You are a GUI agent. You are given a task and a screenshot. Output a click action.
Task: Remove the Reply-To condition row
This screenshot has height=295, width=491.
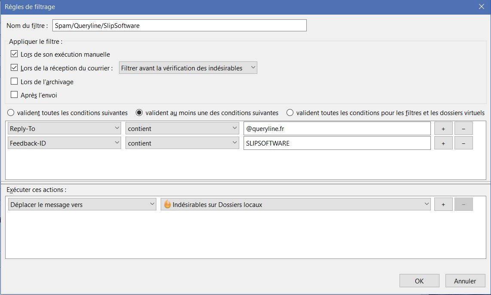coord(464,128)
